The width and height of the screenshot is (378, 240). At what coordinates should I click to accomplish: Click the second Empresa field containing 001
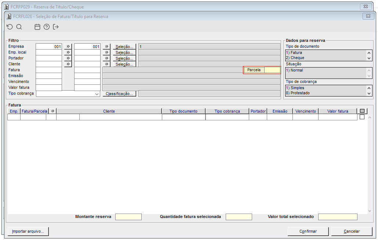point(87,47)
